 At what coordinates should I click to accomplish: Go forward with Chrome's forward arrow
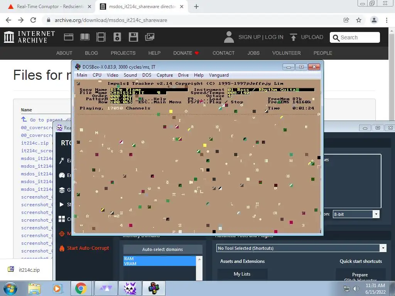[x=21, y=20]
